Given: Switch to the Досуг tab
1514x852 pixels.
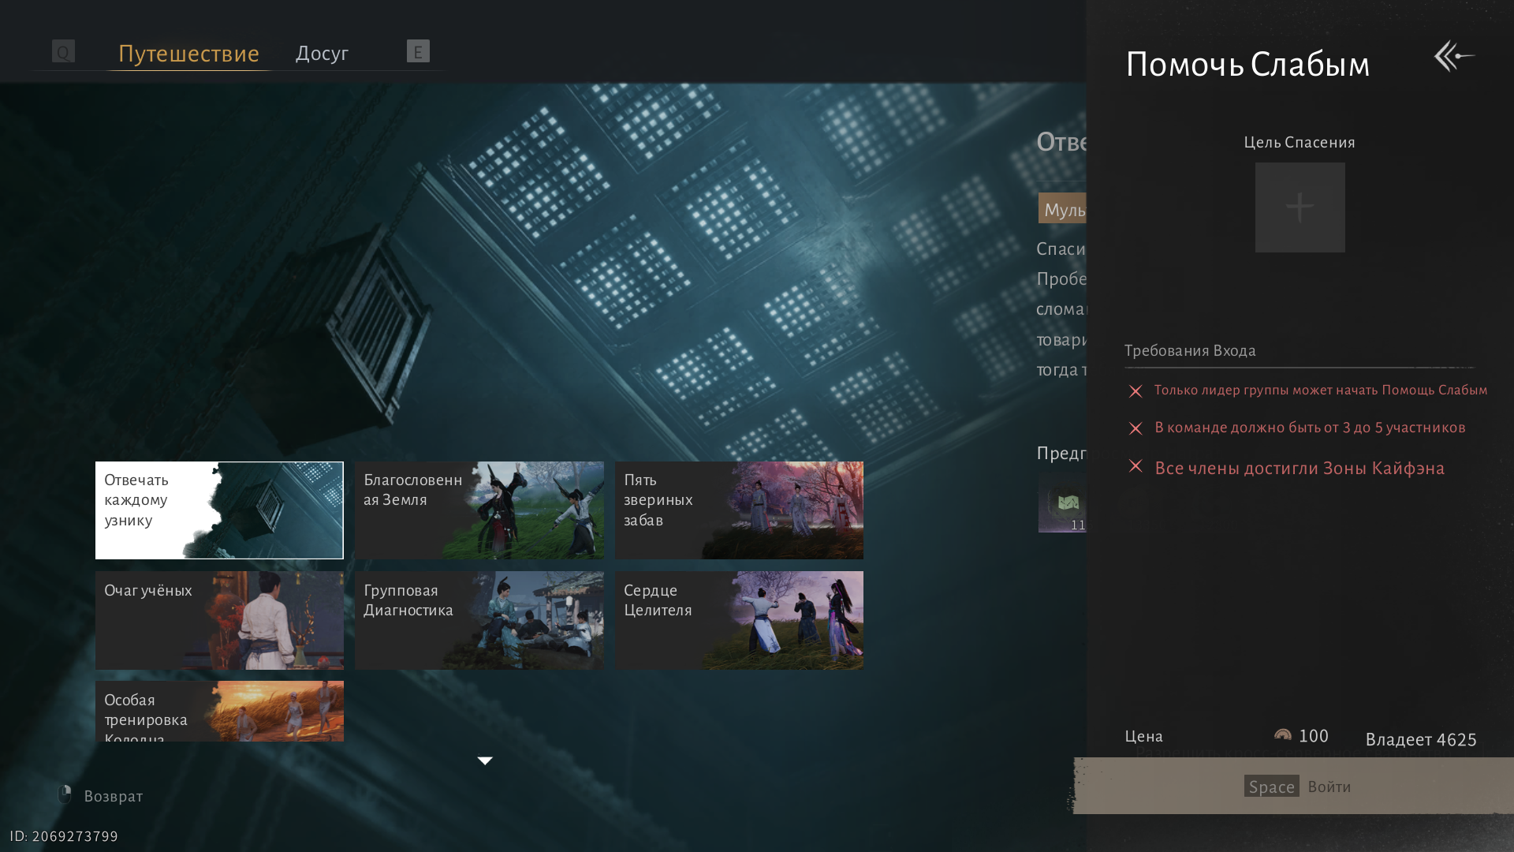Looking at the screenshot, I should pos(322,54).
